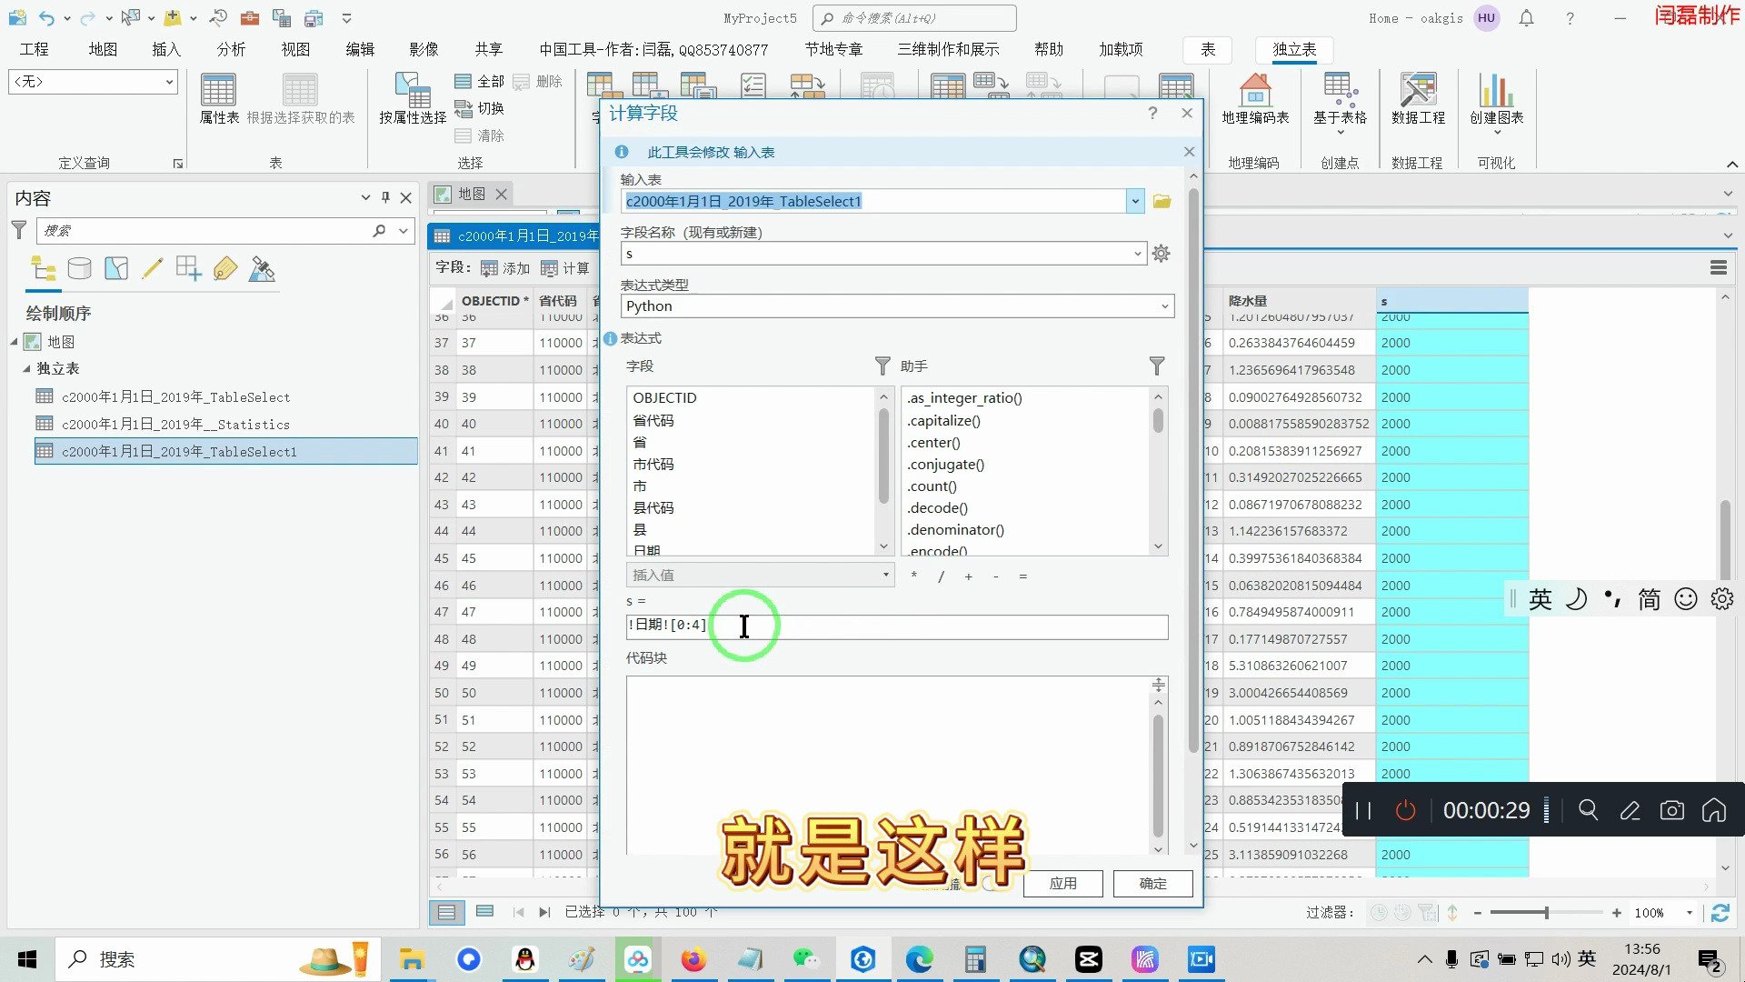
Task: Open the 表达式类型 Python dropdown
Action: tap(1163, 306)
